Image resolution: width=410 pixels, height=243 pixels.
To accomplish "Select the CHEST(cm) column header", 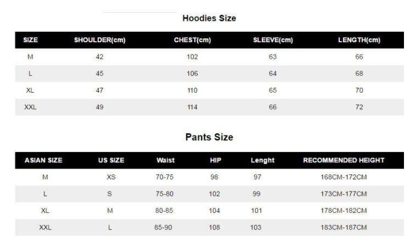I will pos(192,40).
